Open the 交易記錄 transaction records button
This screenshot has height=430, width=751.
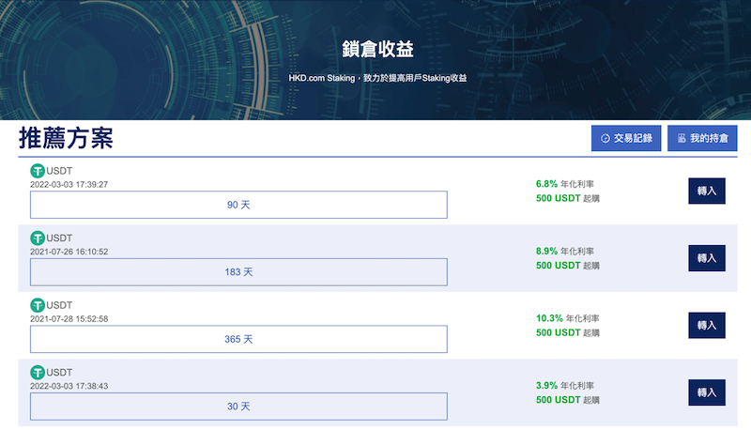626,138
